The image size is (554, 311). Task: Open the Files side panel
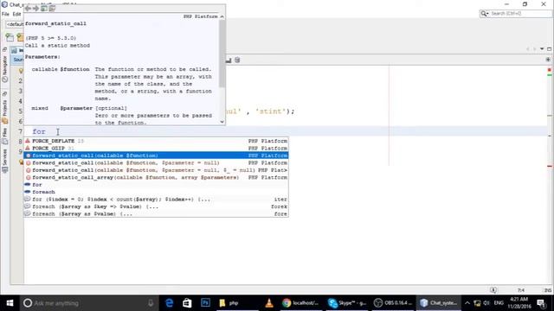pos(4,136)
